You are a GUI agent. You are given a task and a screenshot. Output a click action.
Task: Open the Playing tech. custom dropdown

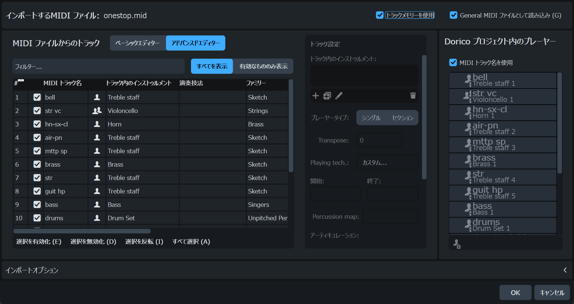point(387,163)
